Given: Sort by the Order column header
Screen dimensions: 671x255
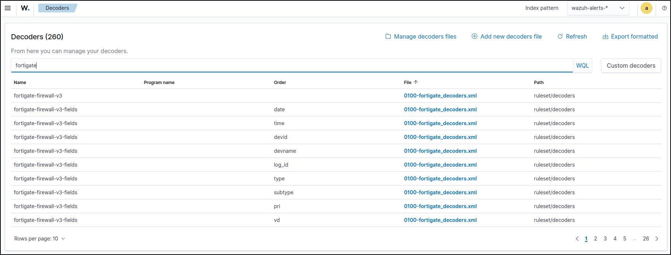Looking at the screenshot, I should pyautogui.click(x=280, y=83).
